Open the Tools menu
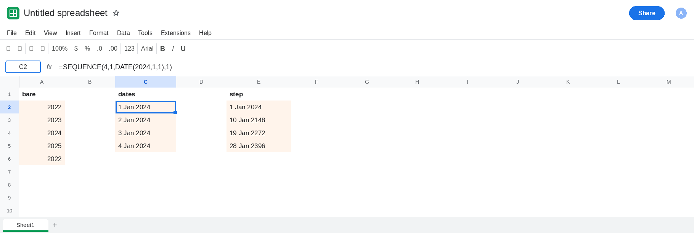Screen dimensions: 694x233 (145, 33)
